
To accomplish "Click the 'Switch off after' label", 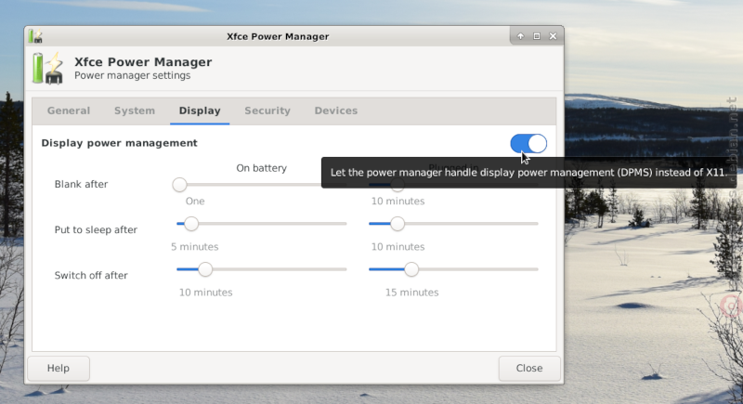I will tap(91, 275).
